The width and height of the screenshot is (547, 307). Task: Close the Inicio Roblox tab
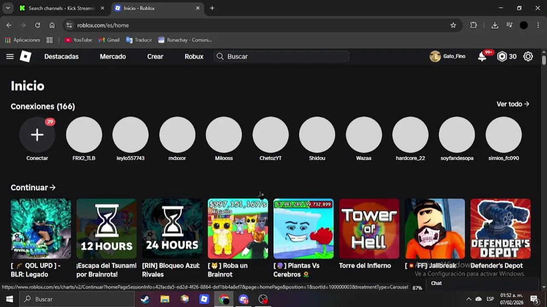(x=198, y=8)
